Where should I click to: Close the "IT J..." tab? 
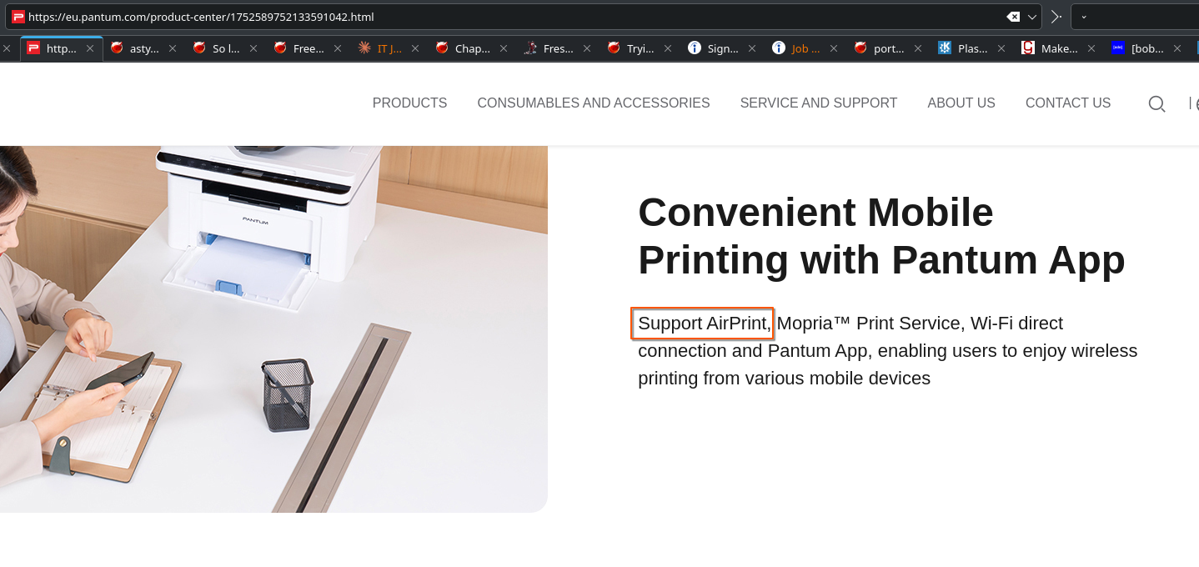pos(415,48)
